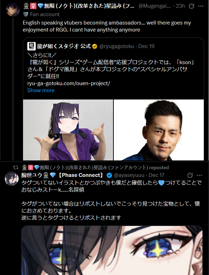The image size is (209, 275).
Task: Click the Grok icon on the ayaseyuuu post
Action: click(190, 175)
